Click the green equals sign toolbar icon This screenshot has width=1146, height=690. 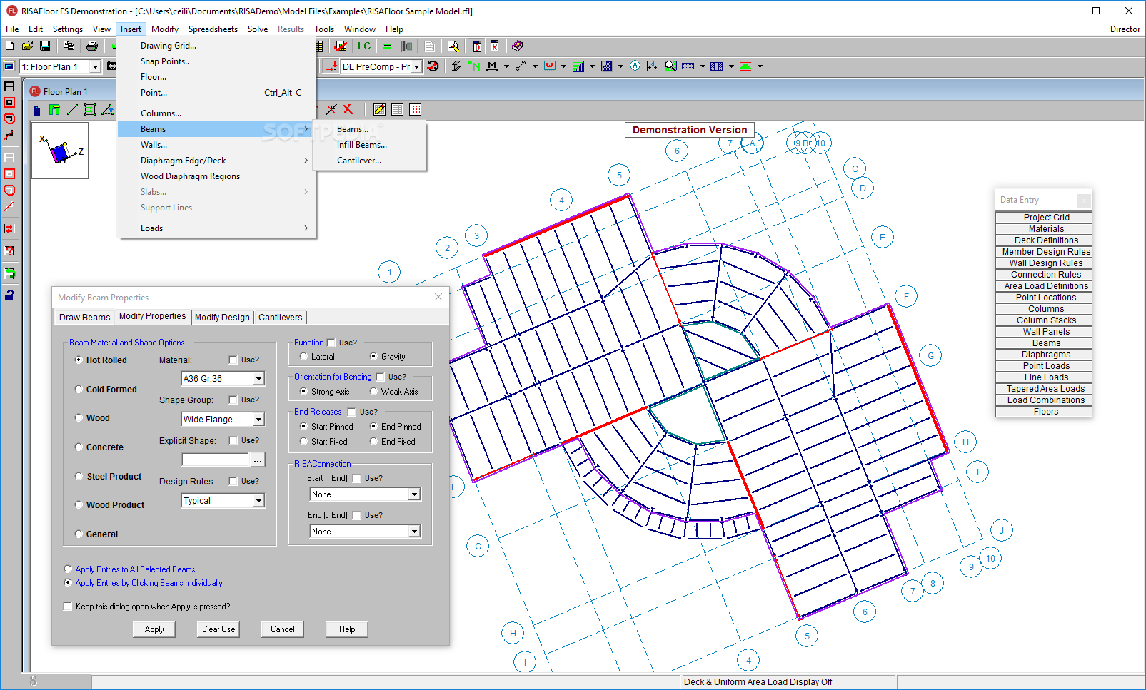(x=387, y=46)
